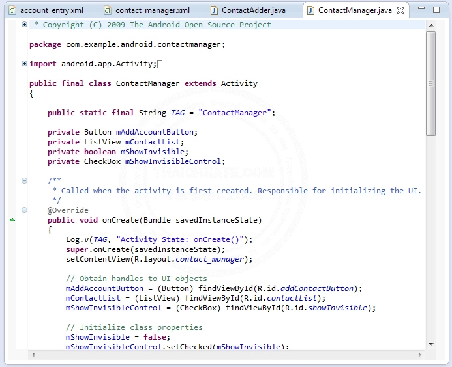This screenshot has height=367, width=452.
Task: Click the @Override annotation text
Action: [68, 210]
